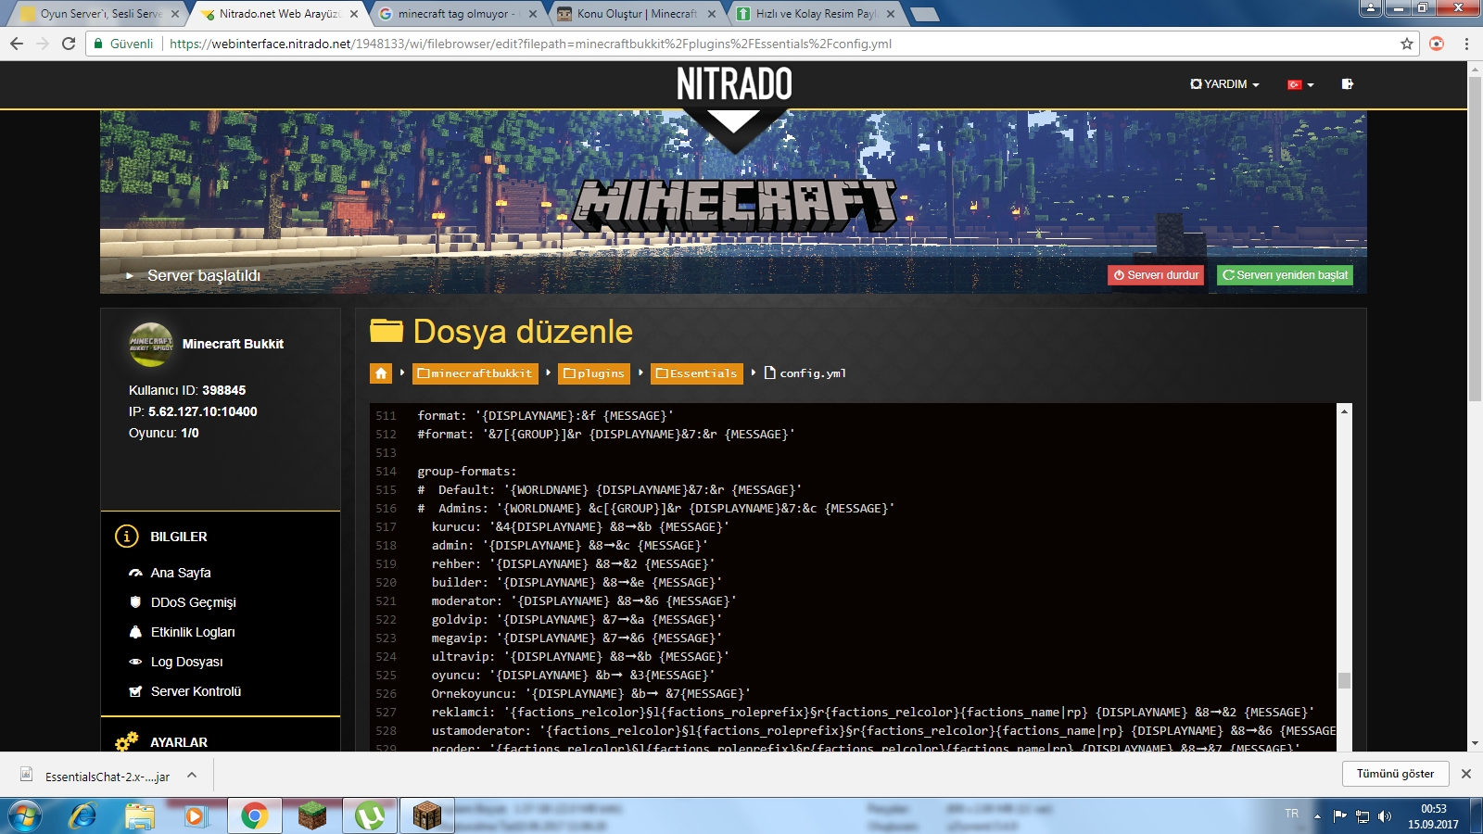Switch to minecraft tag olmuyor tab

[x=458, y=14]
